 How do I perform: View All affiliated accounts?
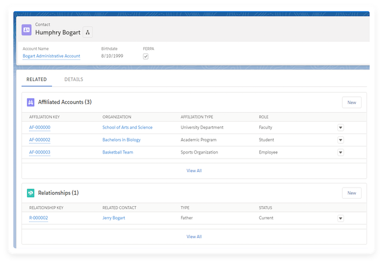(x=194, y=171)
